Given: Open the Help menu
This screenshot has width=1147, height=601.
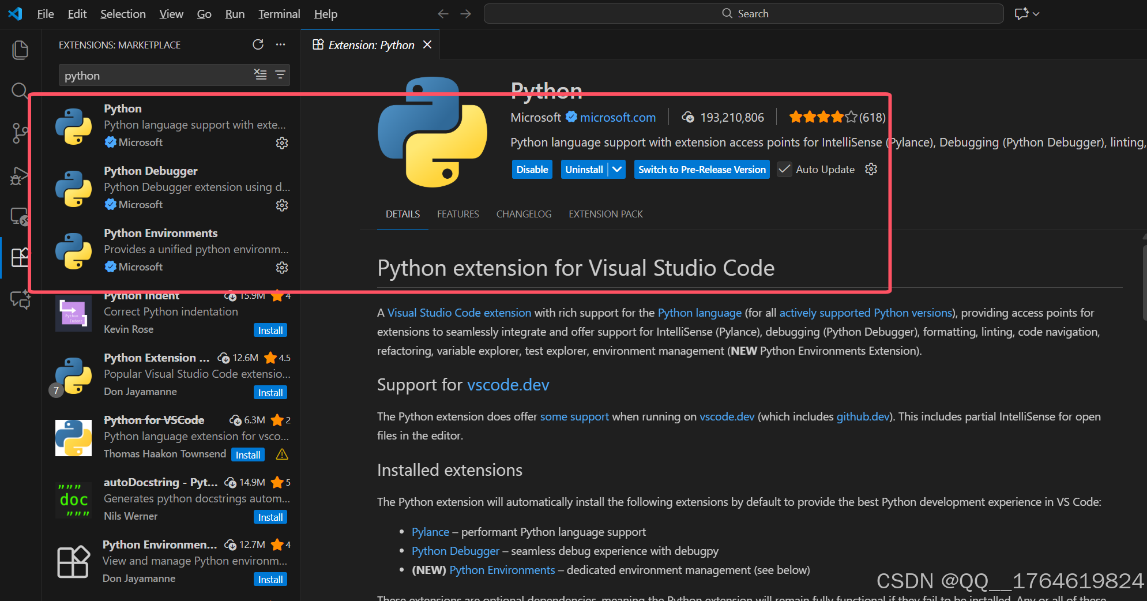Looking at the screenshot, I should (x=326, y=14).
